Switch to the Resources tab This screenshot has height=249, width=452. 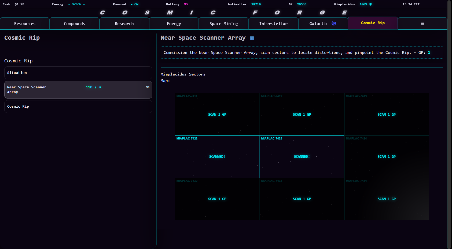25,24
